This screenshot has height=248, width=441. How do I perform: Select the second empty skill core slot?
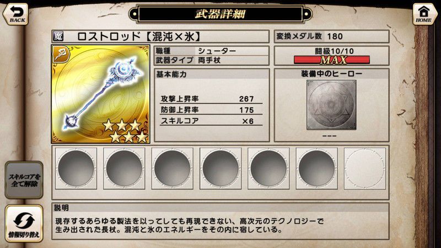coord(124,169)
